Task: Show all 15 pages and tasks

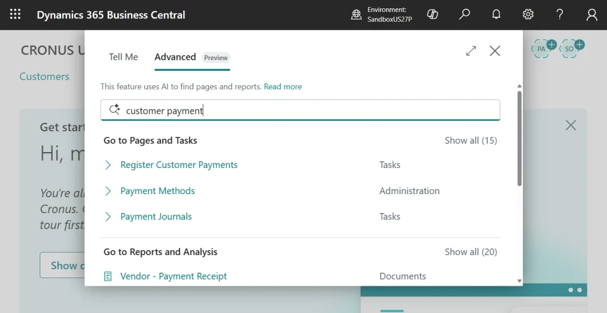Action: point(471,140)
